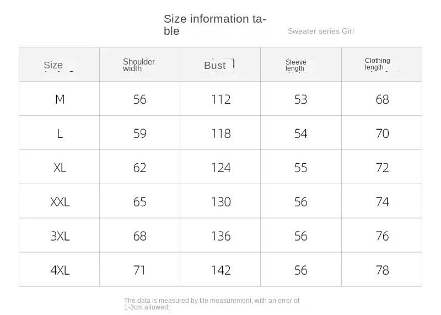Image resolution: width=441 pixels, height=315 pixels.
Task: Click clothing length value 78 for 4XL
Action: (382, 270)
